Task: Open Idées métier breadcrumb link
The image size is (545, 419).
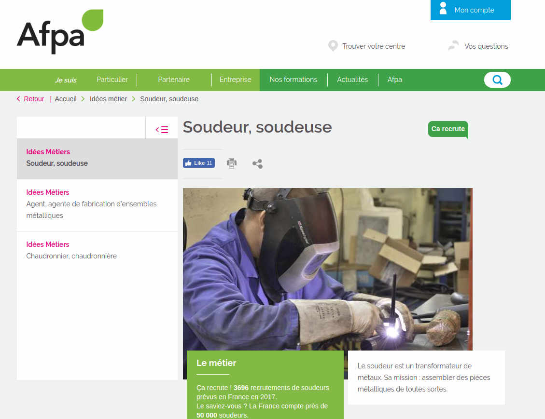Action: pyautogui.click(x=108, y=99)
